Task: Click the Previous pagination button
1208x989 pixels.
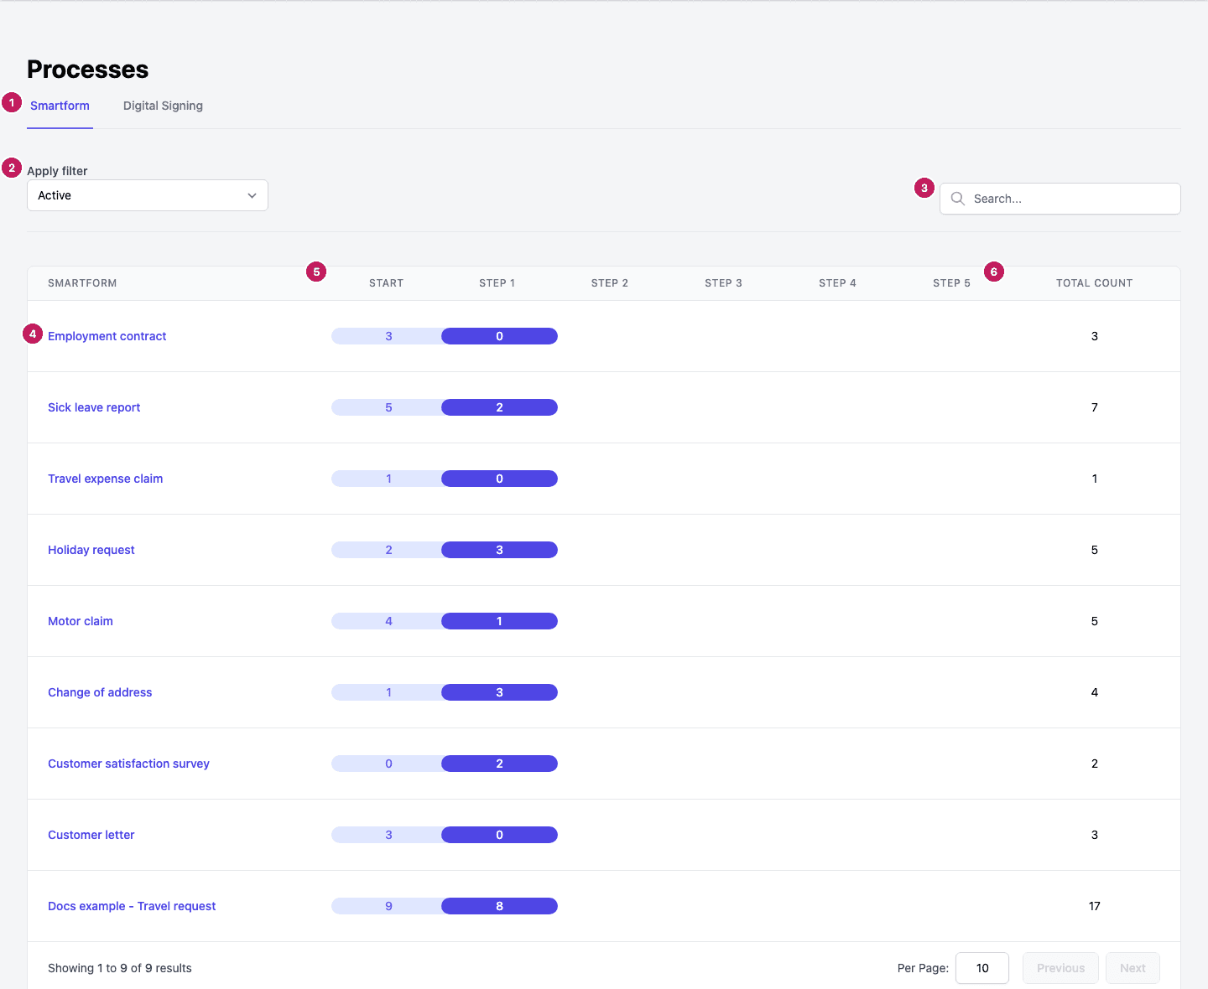Action: (1060, 968)
